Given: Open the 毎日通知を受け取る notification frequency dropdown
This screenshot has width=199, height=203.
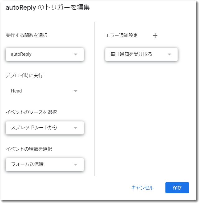Looking at the screenshot, I should [137, 54].
